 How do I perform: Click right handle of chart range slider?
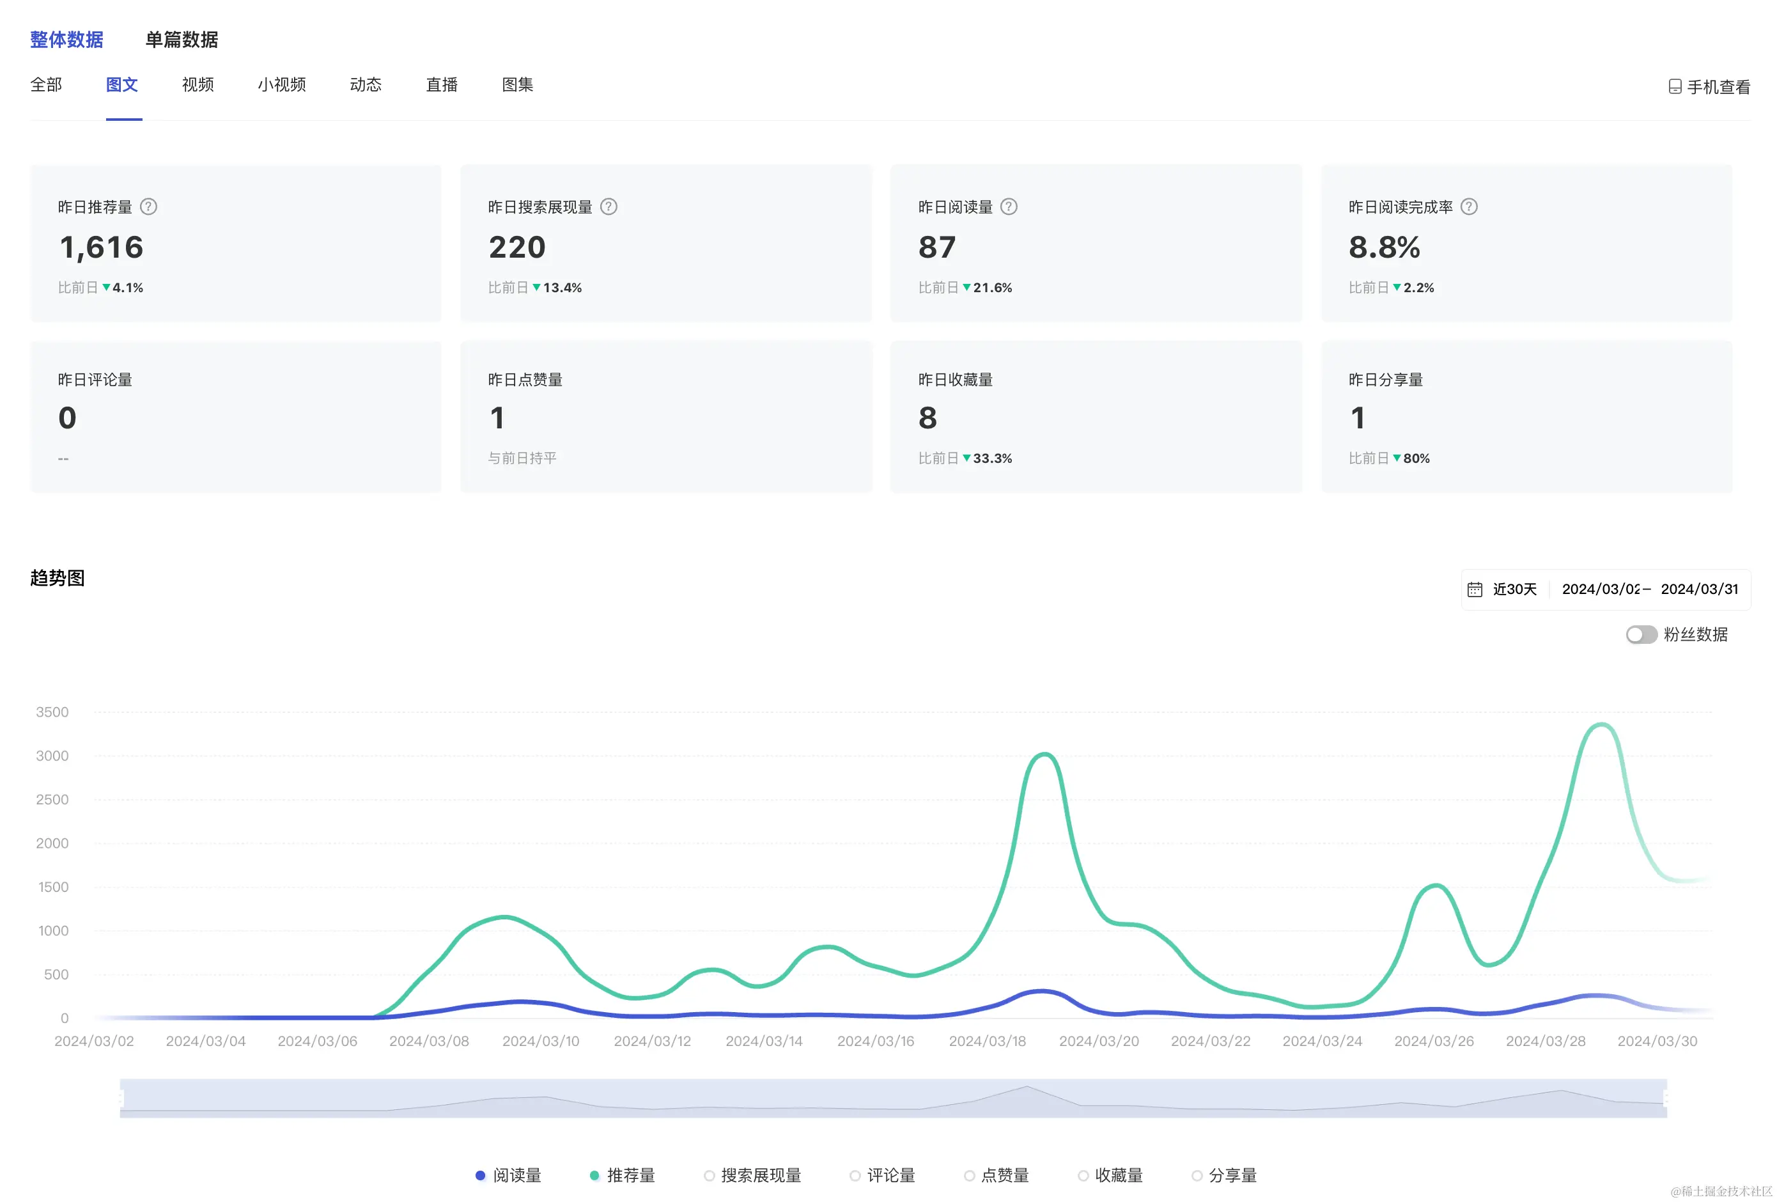[1665, 1098]
